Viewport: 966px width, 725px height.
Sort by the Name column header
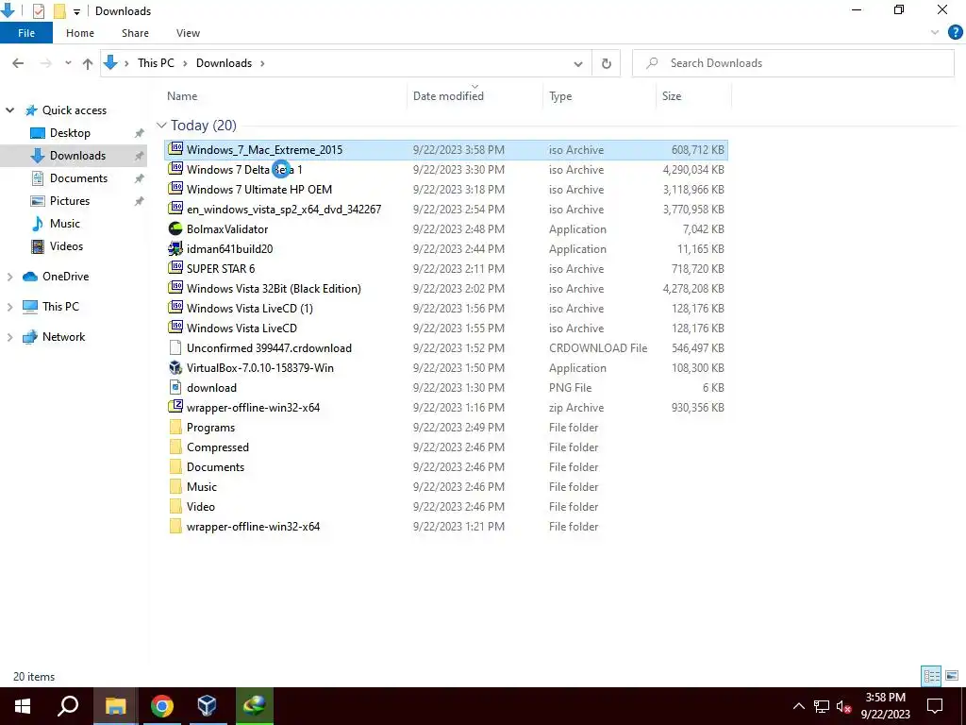[x=182, y=96]
